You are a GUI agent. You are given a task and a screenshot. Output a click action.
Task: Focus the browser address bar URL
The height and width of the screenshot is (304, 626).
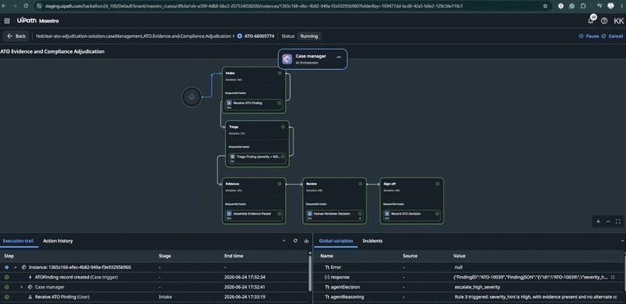[x=253, y=6]
